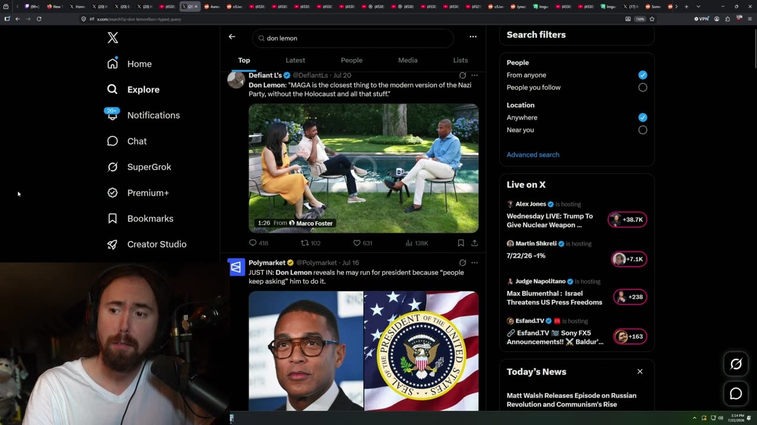This screenshot has width=757, height=425.
Task: Bookmark this page with the star icon
Action: pos(652,19)
